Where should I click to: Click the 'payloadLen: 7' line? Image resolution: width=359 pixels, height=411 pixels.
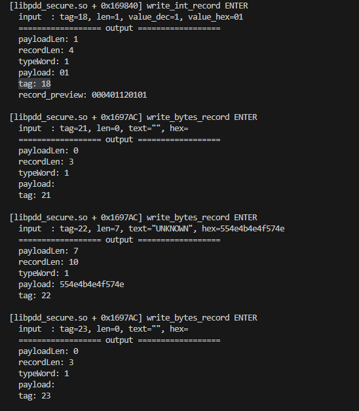(x=48, y=251)
